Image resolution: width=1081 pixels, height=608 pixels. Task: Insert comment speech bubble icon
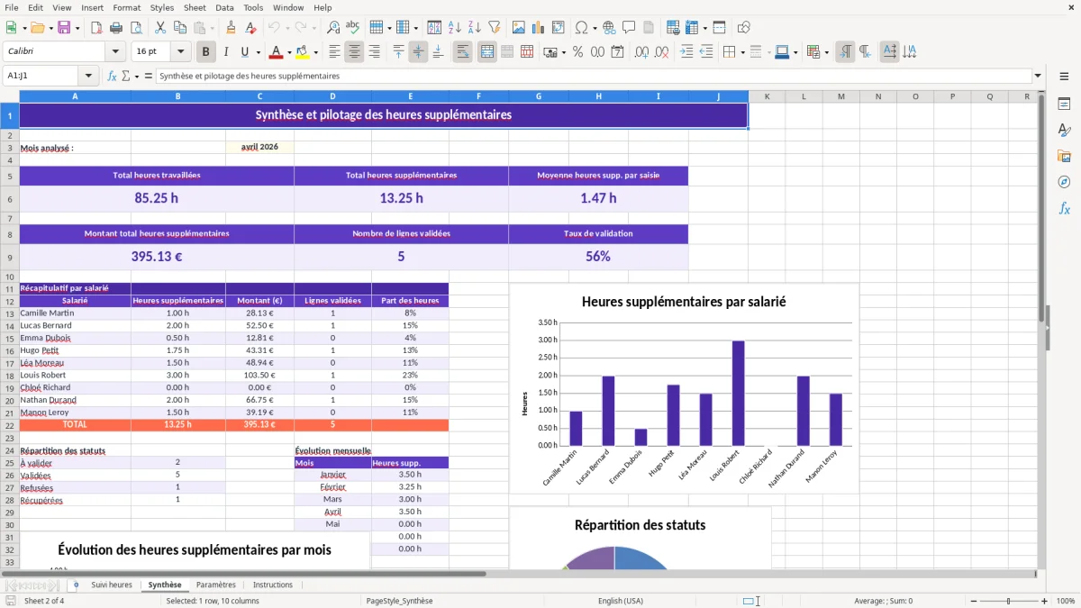pyautogui.click(x=629, y=28)
